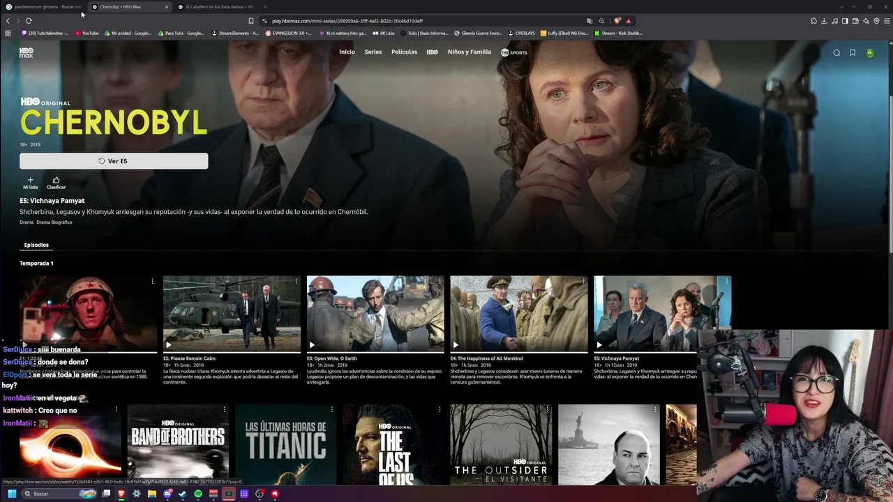Open the Windows Start menu

(x=12, y=494)
